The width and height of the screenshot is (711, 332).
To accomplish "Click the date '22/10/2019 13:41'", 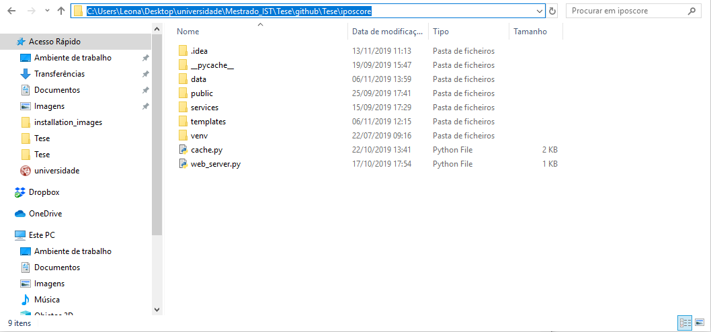I will [381, 150].
